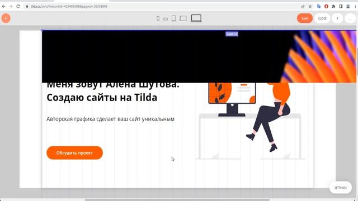The width and height of the screenshot is (358, 201).
Task: Click the "Обсудить проект" orange button
Action: pos(74,152)
